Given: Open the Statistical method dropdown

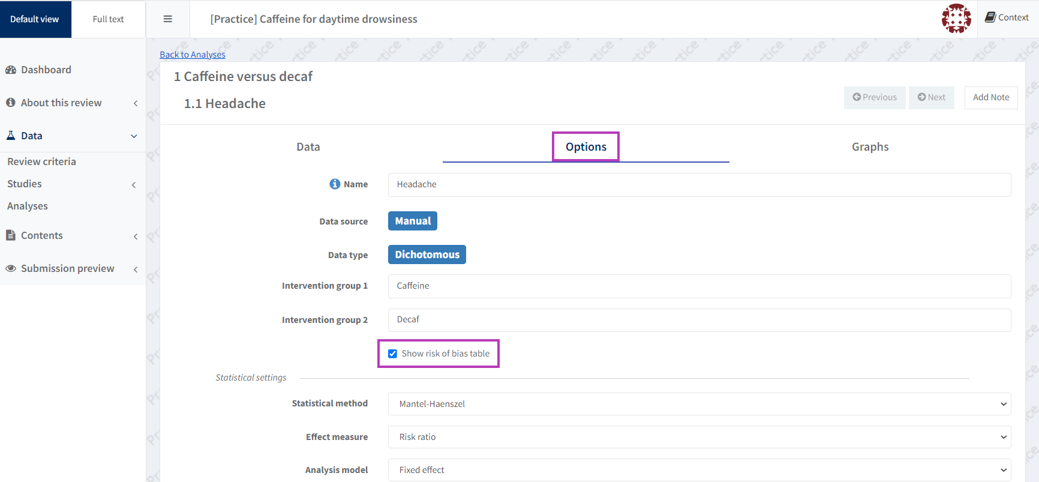Looking at the screenshot, I should (x=699, y=404).
